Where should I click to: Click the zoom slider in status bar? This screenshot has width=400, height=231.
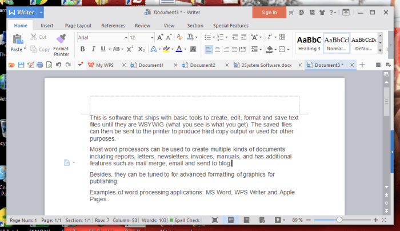339,220
